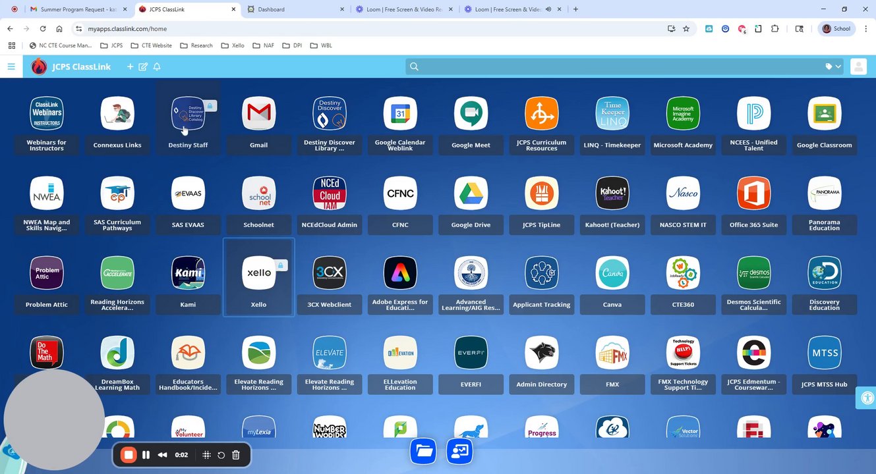The image size is (876, 474).
Task: Open the JCPS bookmarks folder
Action: click(111, 45)
